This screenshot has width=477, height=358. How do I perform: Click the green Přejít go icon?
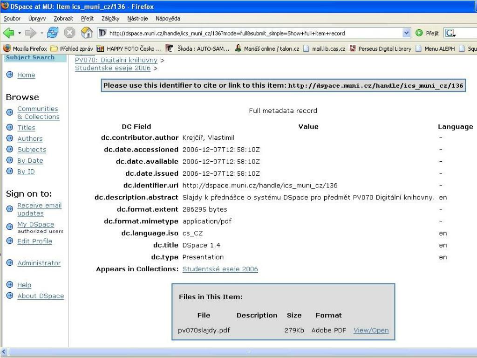click(419, 33)
